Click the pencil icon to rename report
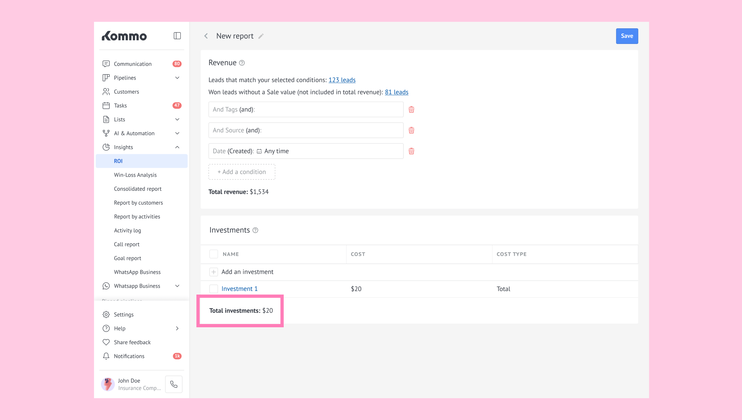Viewport: 742px width, 420px height. pos(261,36)
